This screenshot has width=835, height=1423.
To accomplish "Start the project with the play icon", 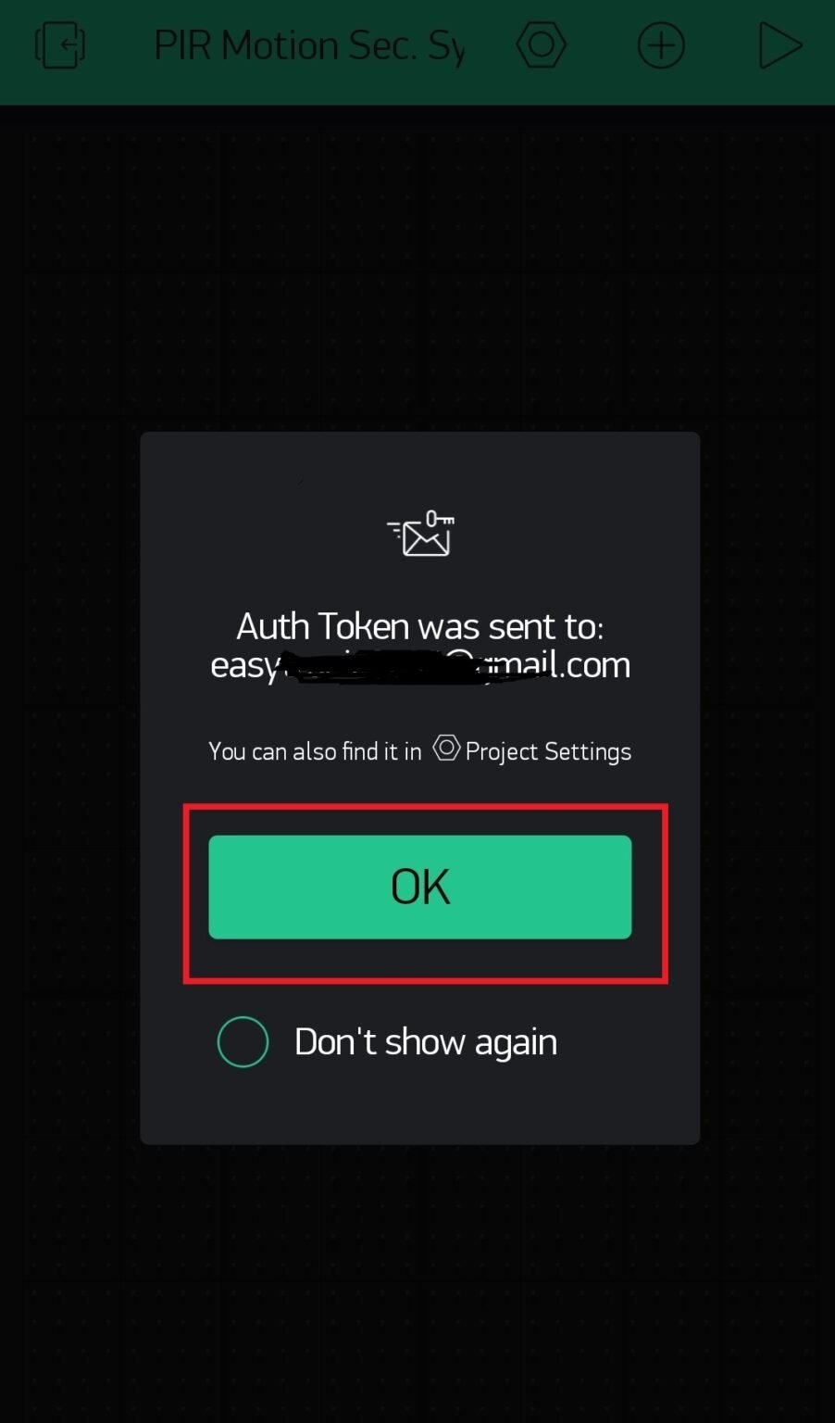I will [779, 45].
